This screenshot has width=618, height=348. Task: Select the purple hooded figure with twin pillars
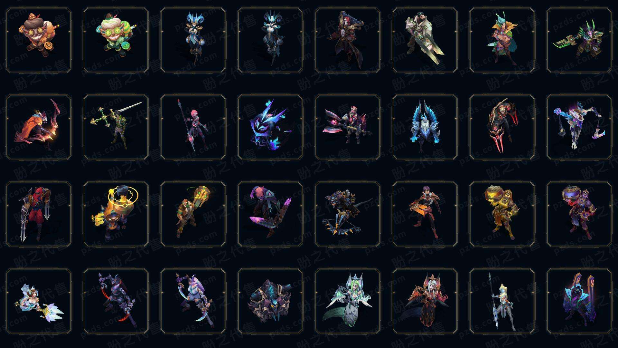[579, 301]
